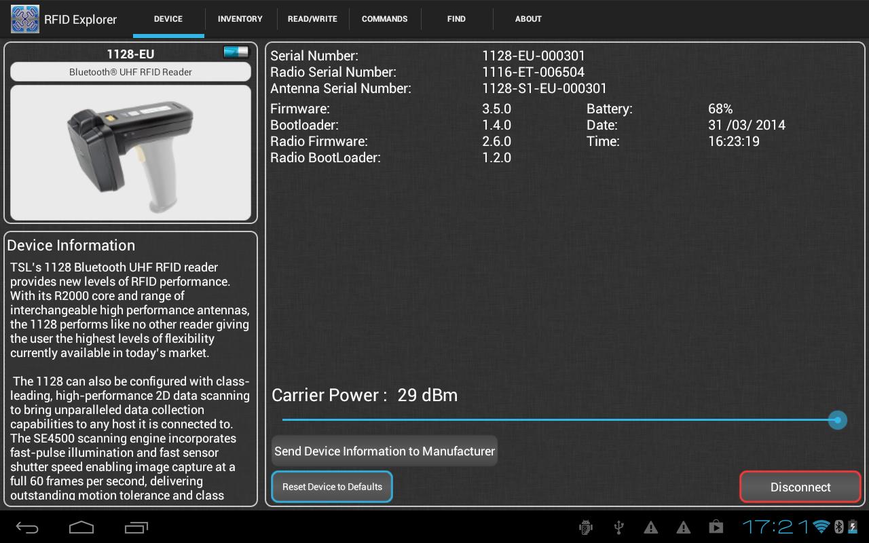The image size is (869, 543).
Task: Open the first warning notification icon
Action: [x=650, y=527]
